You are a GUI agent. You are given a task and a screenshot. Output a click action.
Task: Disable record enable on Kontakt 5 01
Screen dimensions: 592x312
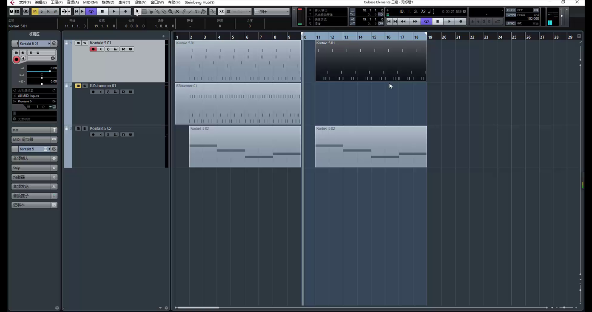point(93,49)
